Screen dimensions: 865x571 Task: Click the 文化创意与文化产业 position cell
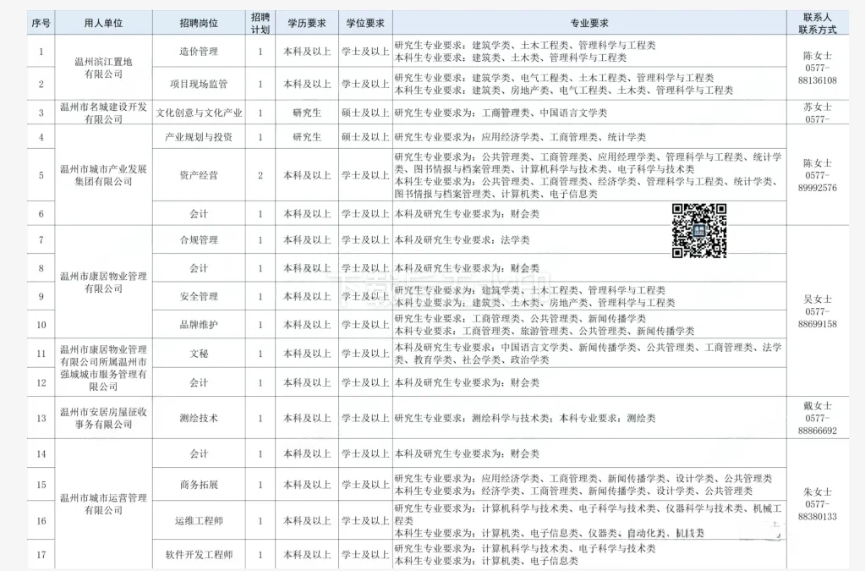click(197, 112)
